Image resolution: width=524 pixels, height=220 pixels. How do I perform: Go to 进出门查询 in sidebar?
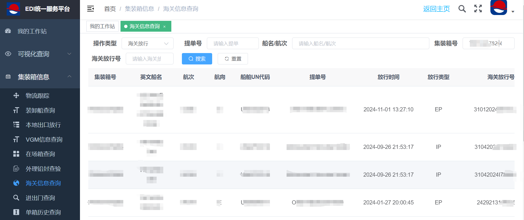pos(40,198)
